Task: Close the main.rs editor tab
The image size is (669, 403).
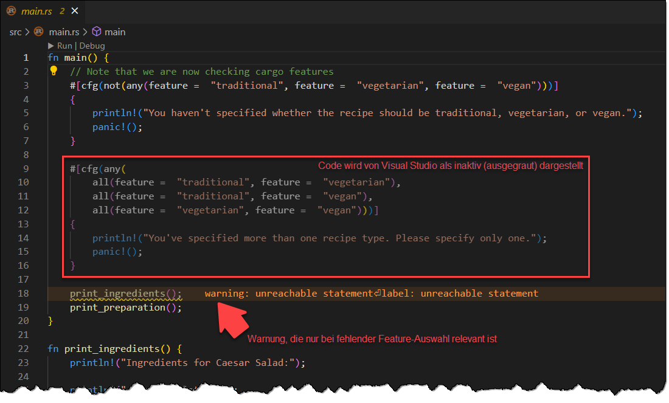Action: [x=74, y=11]
